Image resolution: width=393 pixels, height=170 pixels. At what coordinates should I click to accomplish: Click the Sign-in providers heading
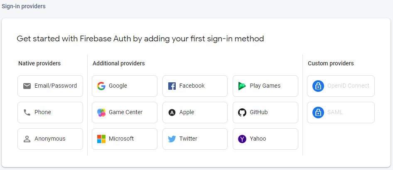click(24, 7)
